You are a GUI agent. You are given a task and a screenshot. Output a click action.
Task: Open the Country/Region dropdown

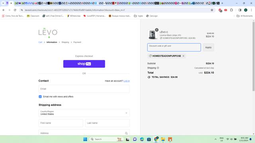click(x=84, y=113)
